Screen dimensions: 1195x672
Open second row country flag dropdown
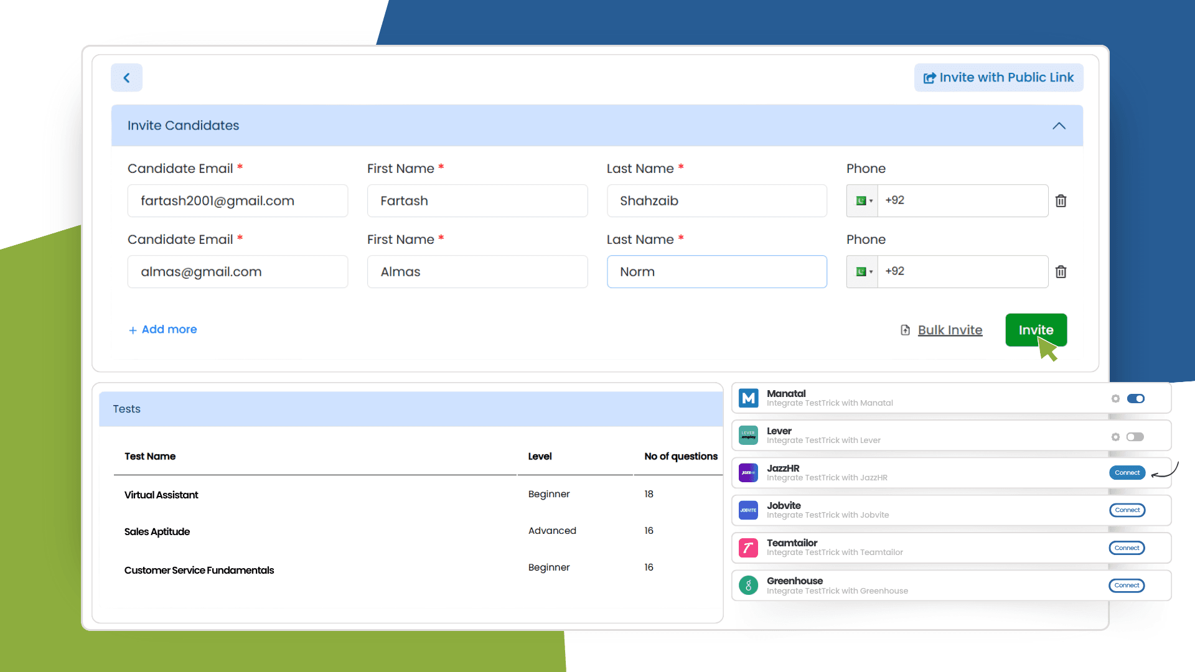tap(863, 272)
